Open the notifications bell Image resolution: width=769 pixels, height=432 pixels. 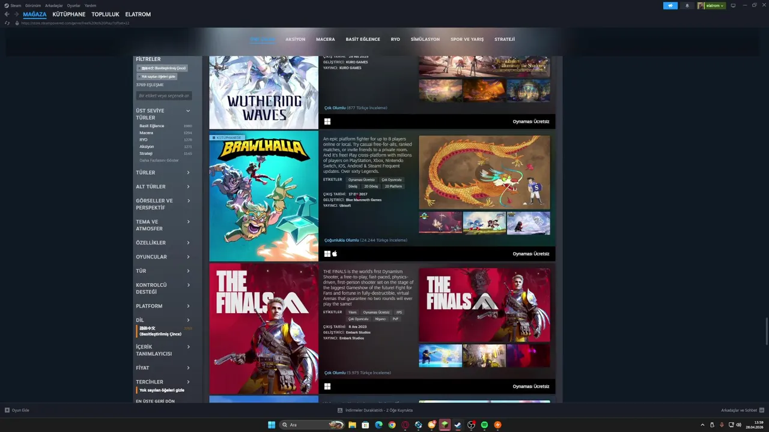pos(687,5)
